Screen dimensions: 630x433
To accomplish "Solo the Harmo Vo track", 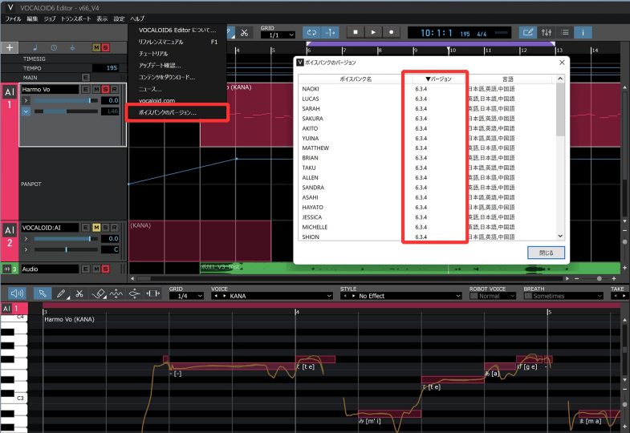I will 106,89.
